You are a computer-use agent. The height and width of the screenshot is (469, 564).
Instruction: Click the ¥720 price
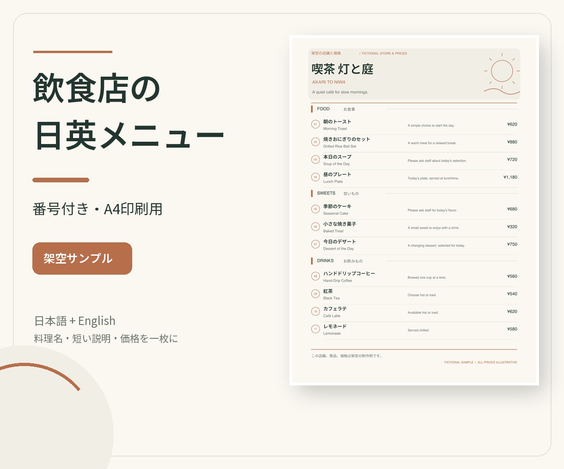pyautogui.click(x=512, y=160)
